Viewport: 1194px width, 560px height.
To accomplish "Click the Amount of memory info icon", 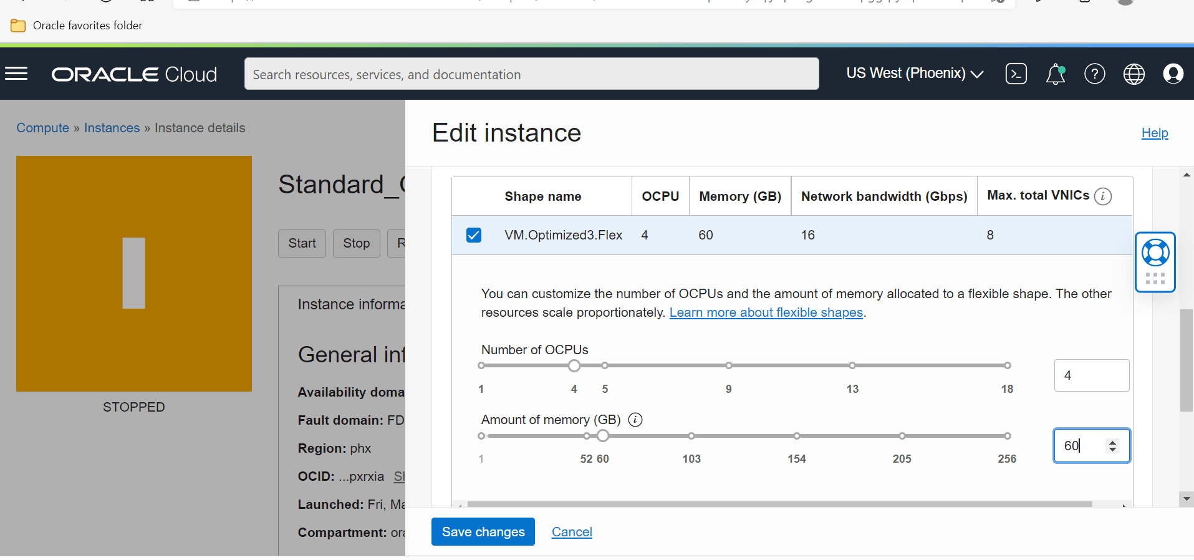I will pyautogui.click(x=635, y=420).
